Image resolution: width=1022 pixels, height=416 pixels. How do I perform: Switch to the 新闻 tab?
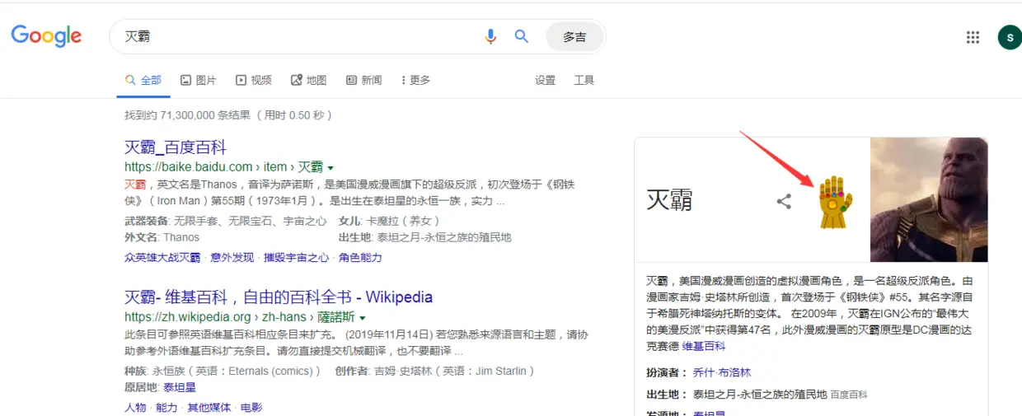363,80
